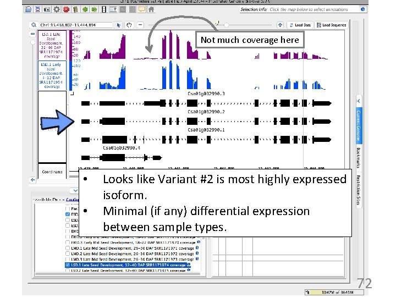Check EMD.3 Early Mid Seed Development checkbox

coord(68,243)
